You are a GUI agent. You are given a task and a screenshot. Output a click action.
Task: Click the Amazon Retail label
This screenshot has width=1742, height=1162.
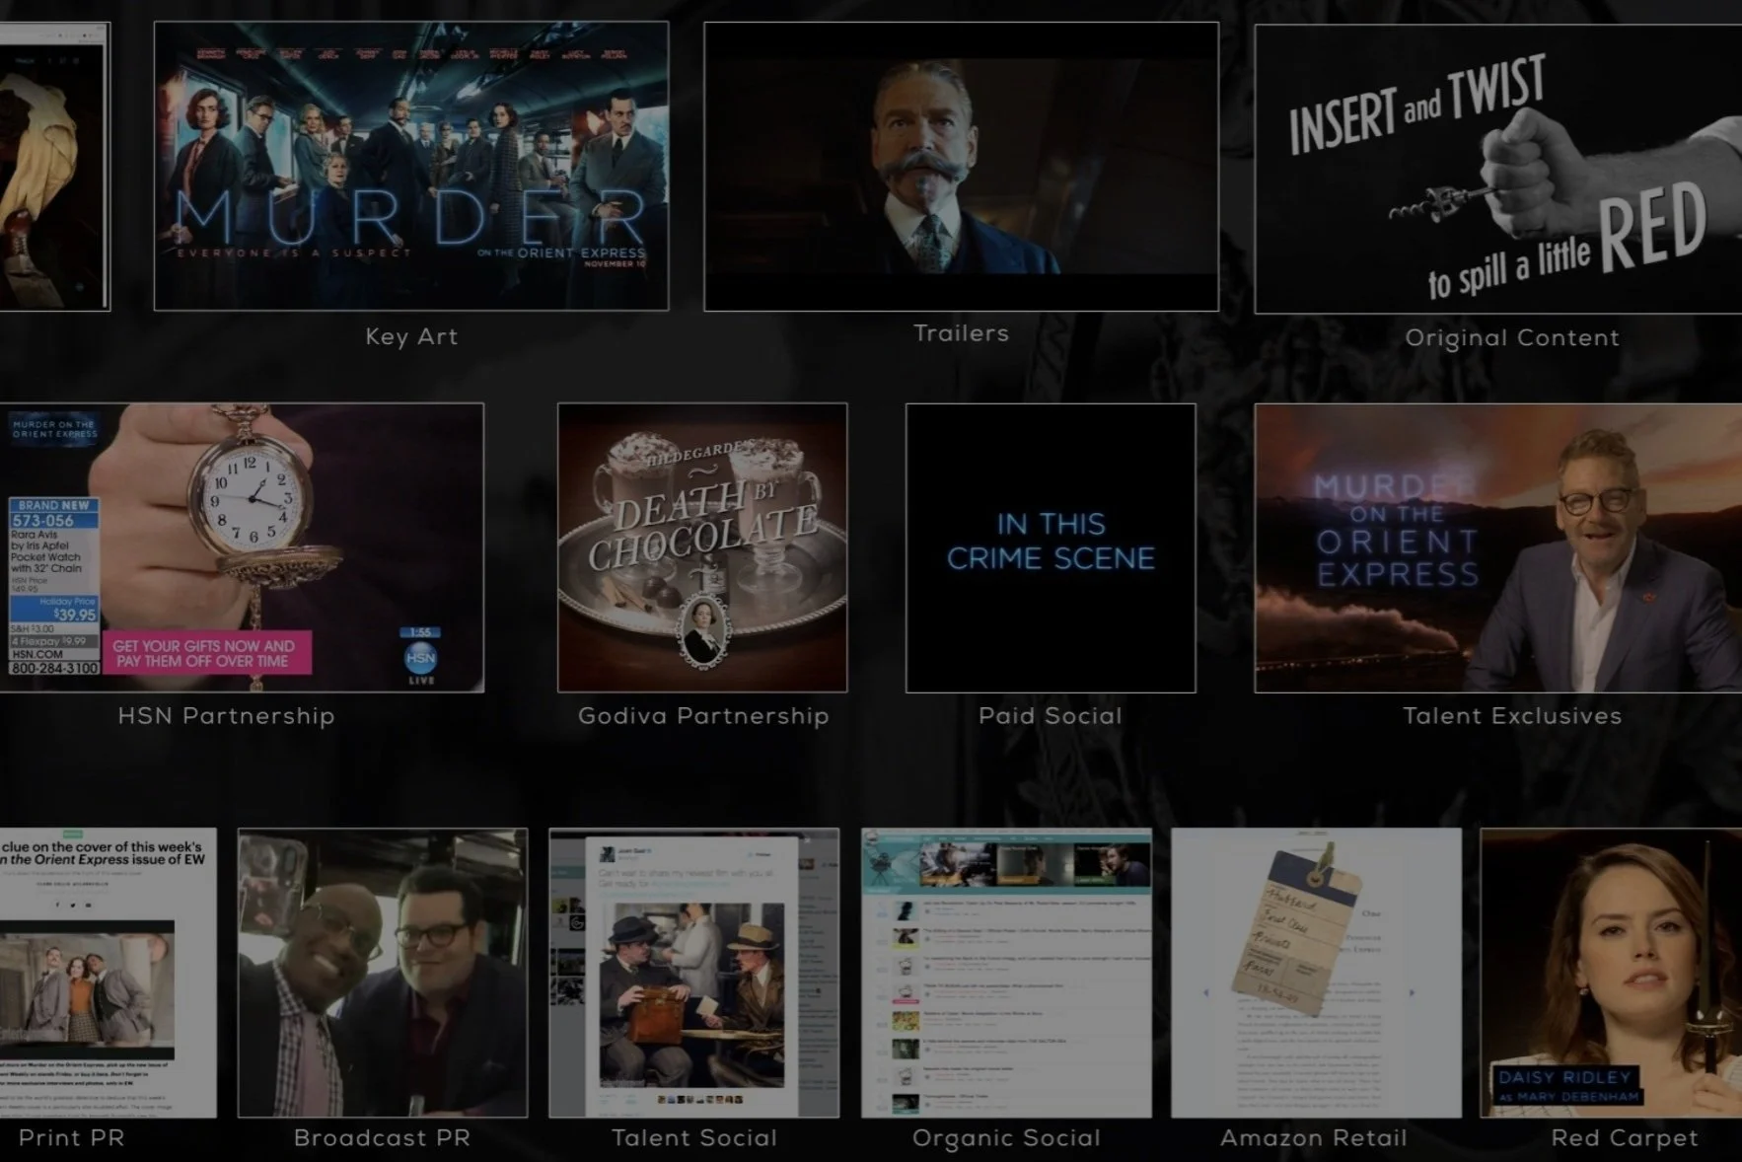tap(1314, 1138)
